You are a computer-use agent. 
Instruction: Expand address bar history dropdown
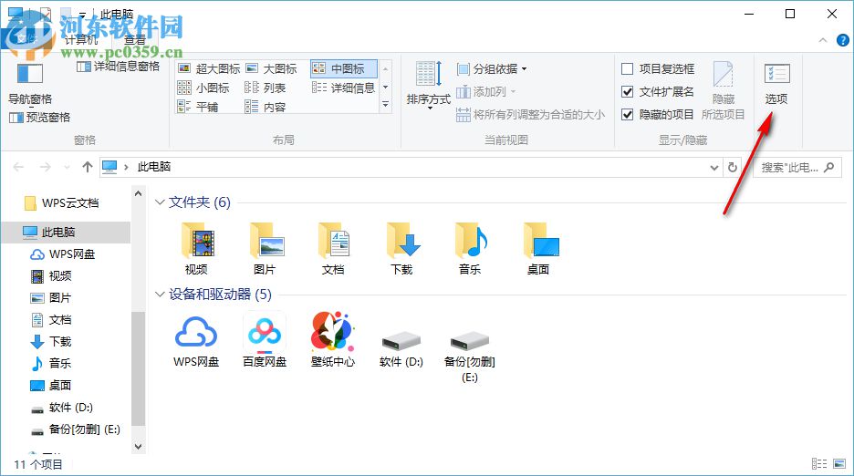pyautogui.click(x=714, y=167)
